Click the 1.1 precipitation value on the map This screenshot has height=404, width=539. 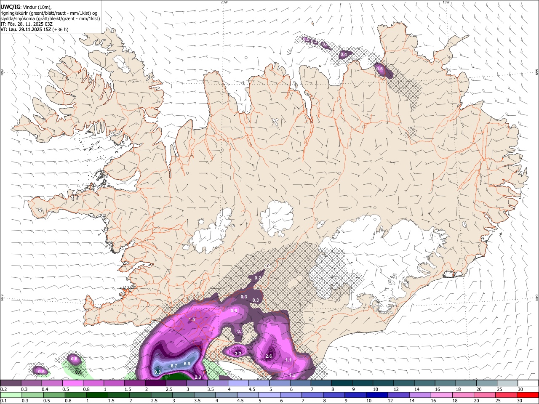(x=288, y=360)
